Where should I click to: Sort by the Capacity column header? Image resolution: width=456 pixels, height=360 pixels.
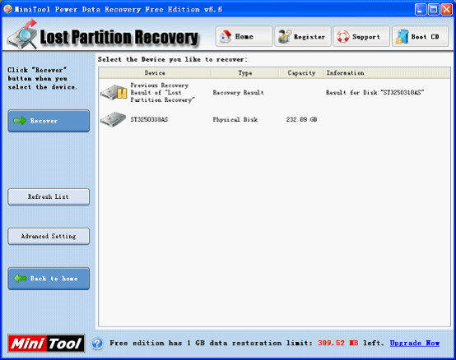coord(301,73)
